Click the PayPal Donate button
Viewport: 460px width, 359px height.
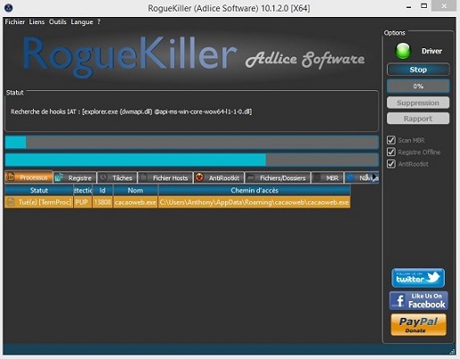tap(418, 325)
